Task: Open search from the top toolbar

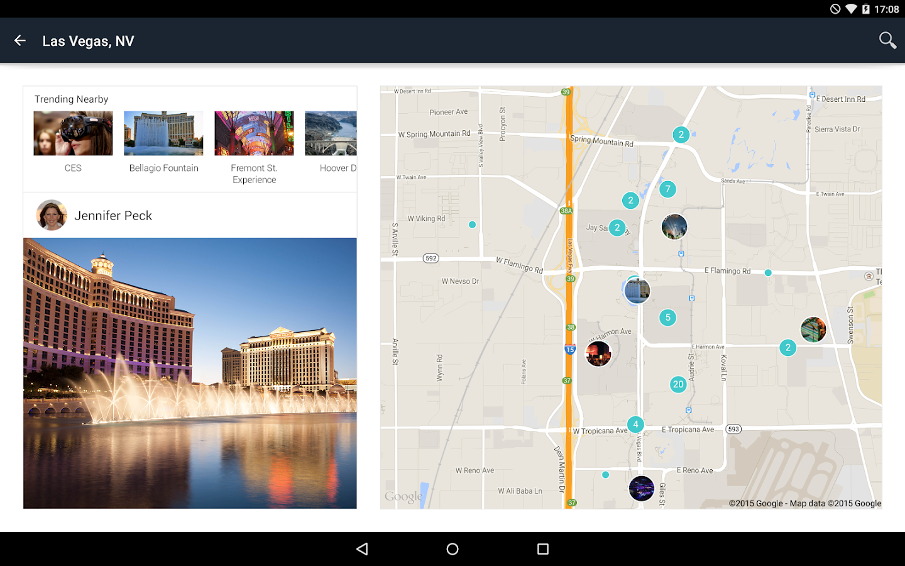Action: coord(887,40)
